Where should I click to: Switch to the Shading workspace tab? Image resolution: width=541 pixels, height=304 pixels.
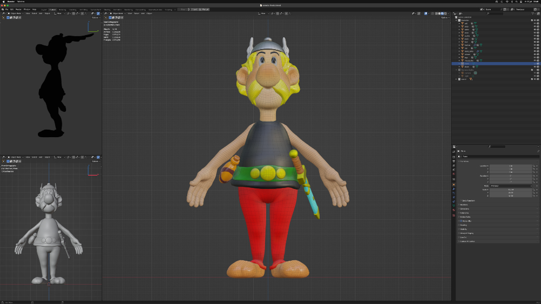(x=107, y=10)
